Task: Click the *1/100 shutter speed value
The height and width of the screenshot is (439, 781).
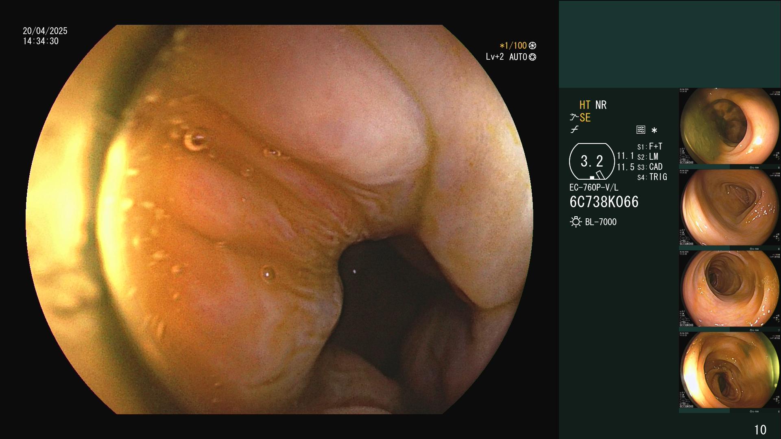Action: click(513, 46)
